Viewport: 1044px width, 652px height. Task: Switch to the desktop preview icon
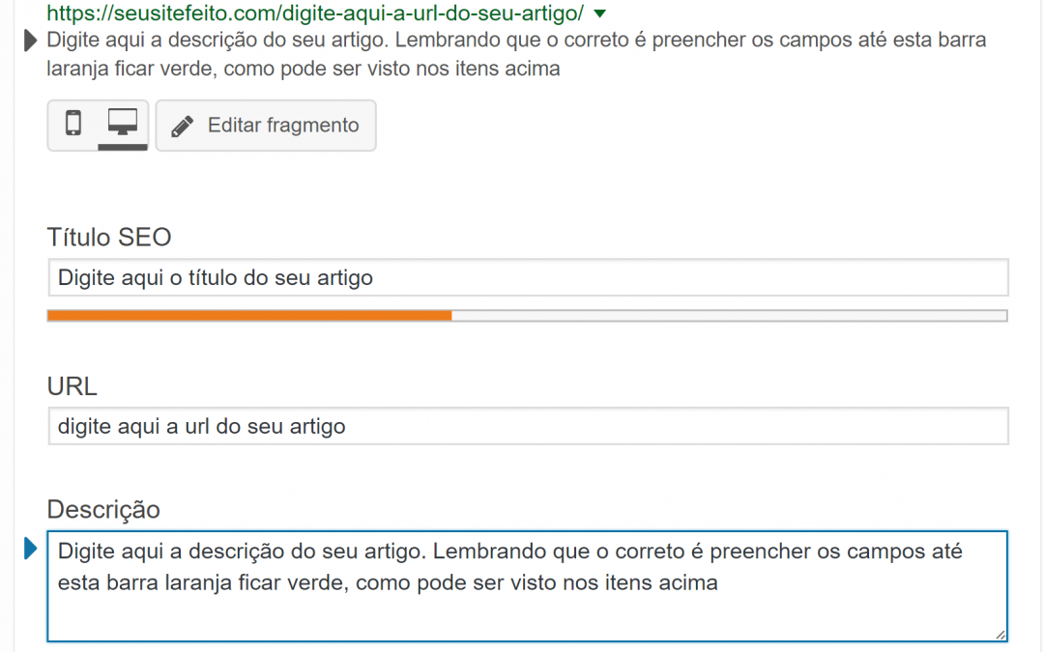pyautogui.click(x=123, y=123)
